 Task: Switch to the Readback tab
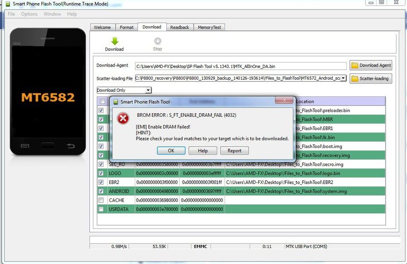pos(180,27)
